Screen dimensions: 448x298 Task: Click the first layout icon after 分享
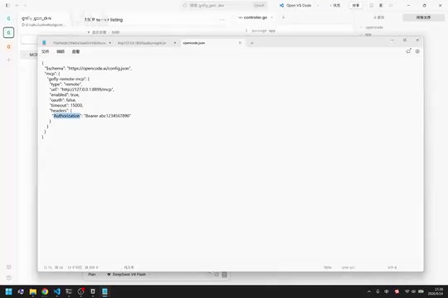(371, 6)
